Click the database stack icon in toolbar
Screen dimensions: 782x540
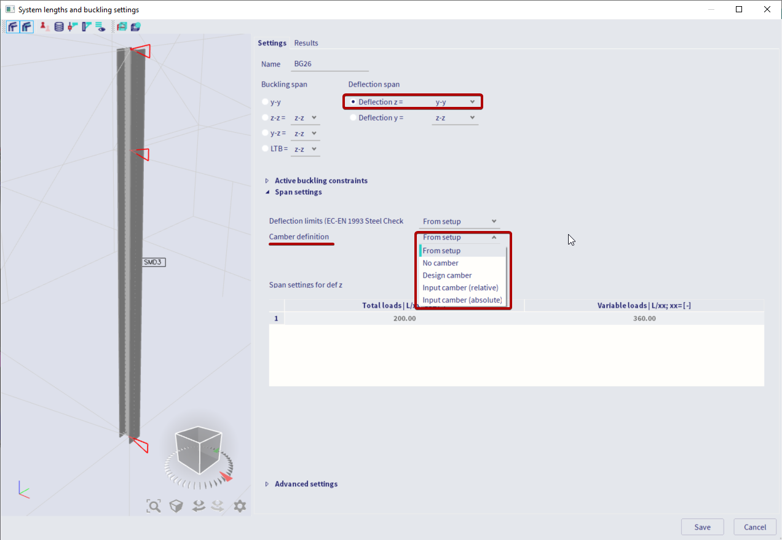pos(59,26)
